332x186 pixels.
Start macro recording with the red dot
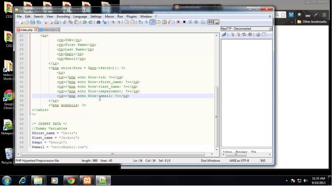click(x=178, y=22)
